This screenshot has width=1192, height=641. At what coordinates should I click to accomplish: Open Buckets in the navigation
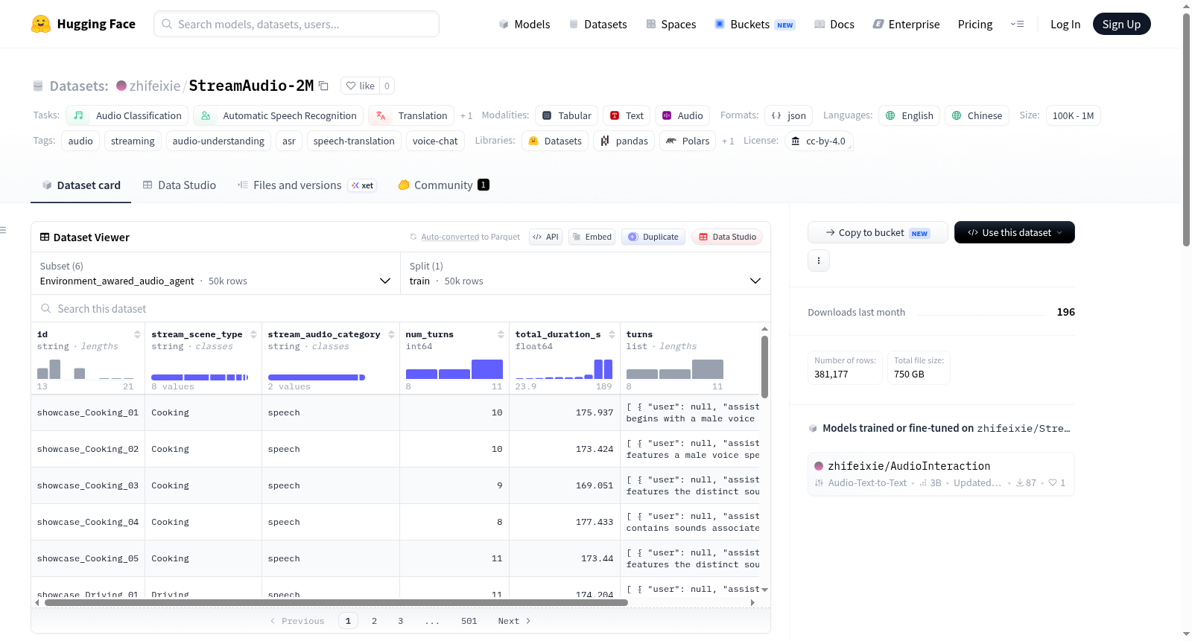(x=755, y=24)
